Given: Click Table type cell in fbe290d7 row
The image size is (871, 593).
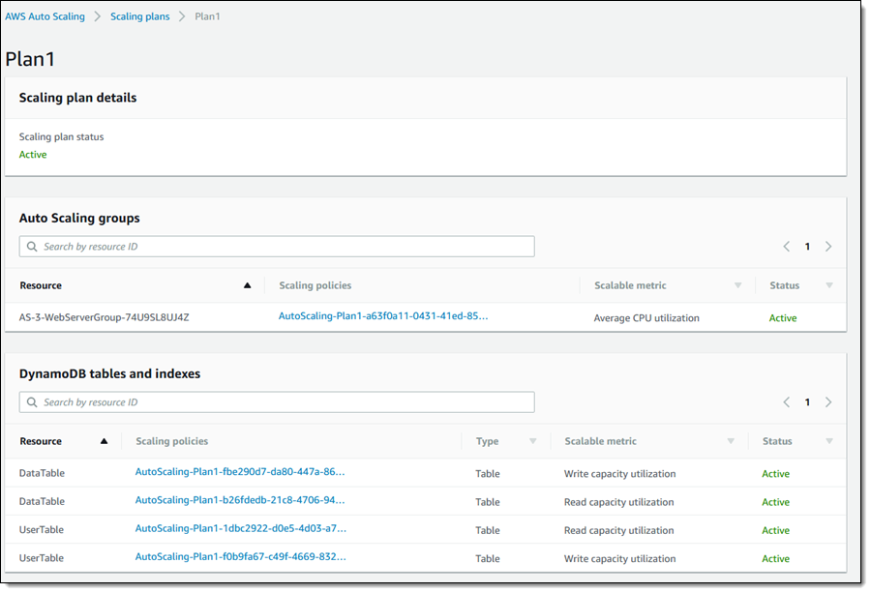Looking at the screenshot, I should point(488,474).
